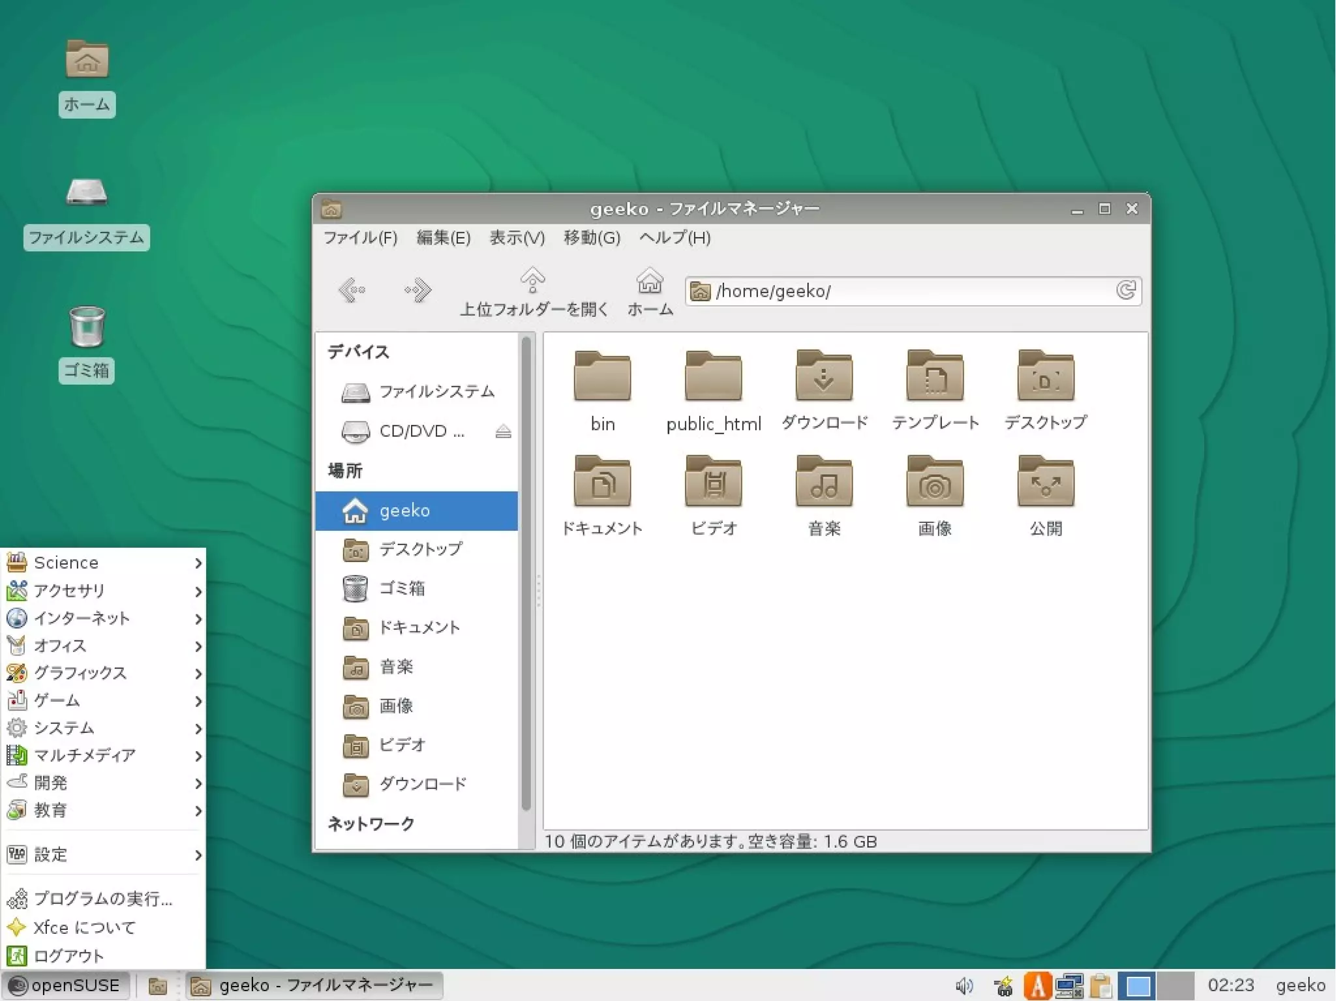Open ゴミ箱 in sidebar places
Viewport: 1336px width, 1001px height.
pos(417,589)
